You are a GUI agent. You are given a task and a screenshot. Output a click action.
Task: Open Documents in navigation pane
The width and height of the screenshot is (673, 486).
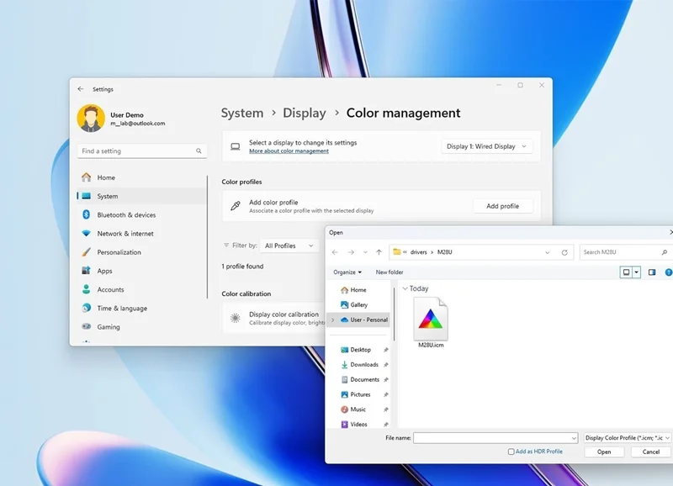[365, 379]
